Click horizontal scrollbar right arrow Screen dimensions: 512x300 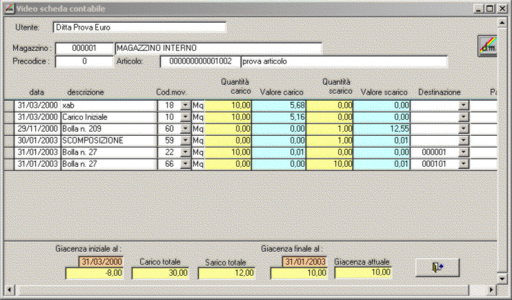point(491,290)
